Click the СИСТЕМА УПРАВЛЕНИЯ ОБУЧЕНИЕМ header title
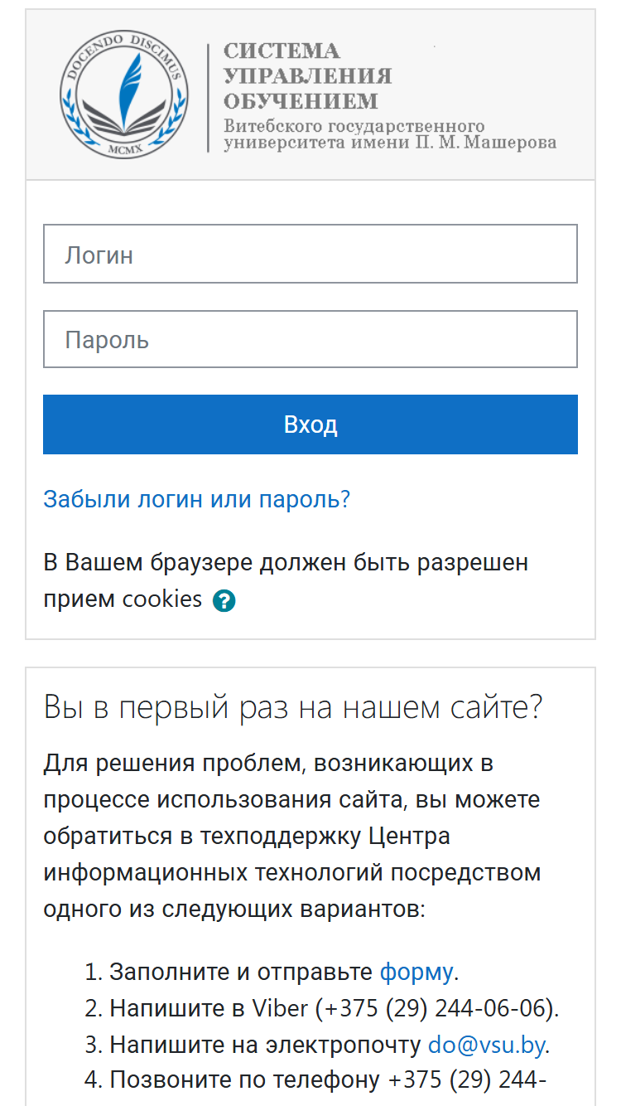621x1106 pixels. tap(307, 76)
